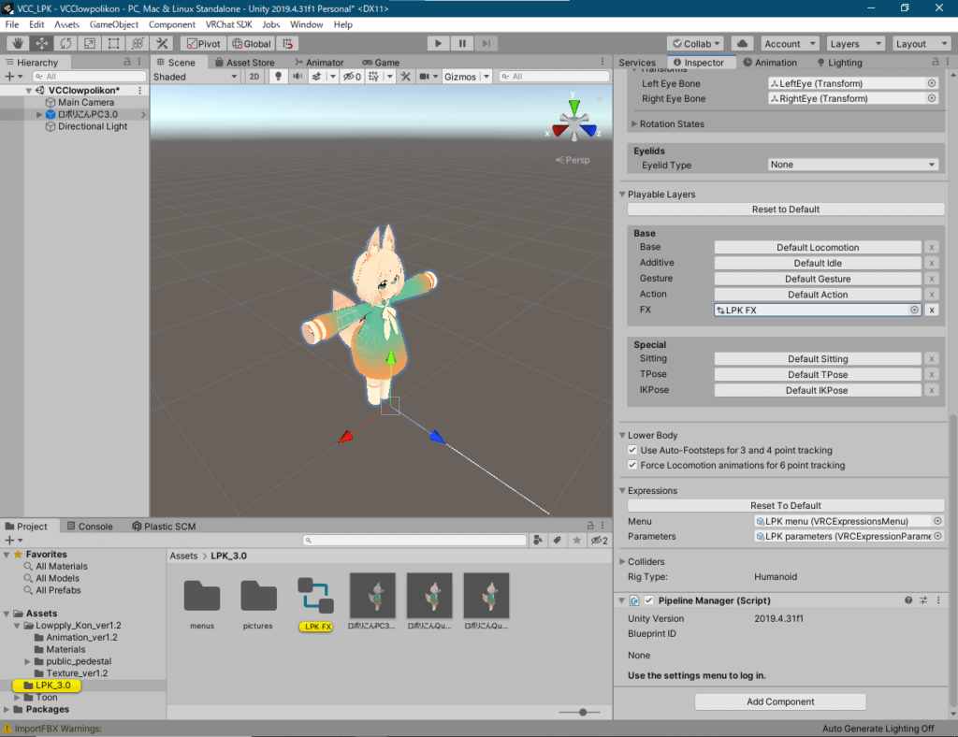Open scene camera settings icon
The height and width of the screenshot is (737, 958).
[424, 77]
